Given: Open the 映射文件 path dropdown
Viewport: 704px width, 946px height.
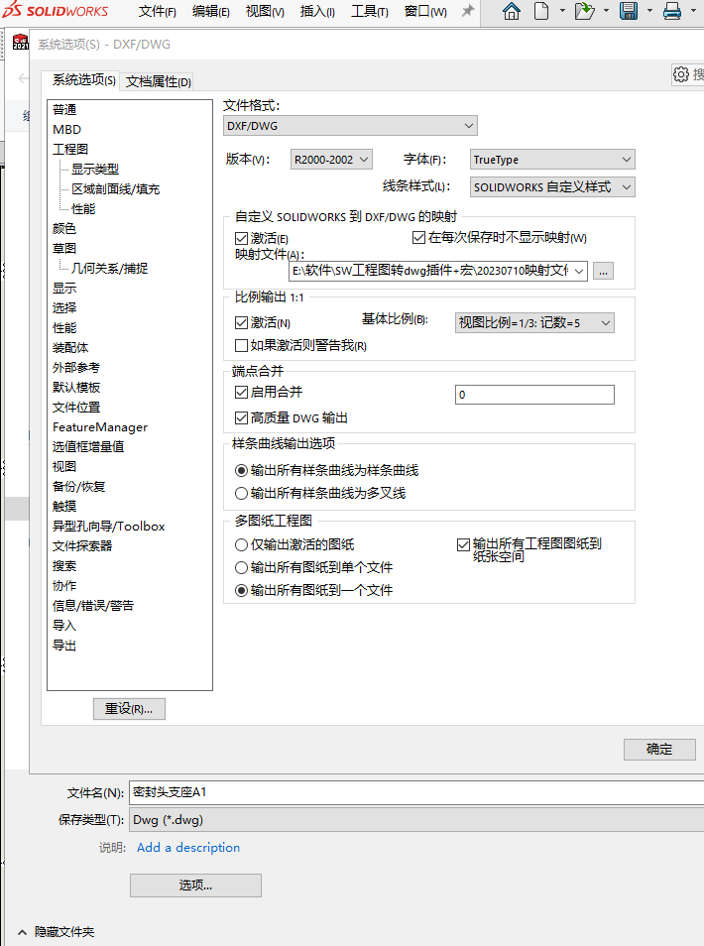Looking at the screenshot, I should pyautogui.click(x=578, y=271).
